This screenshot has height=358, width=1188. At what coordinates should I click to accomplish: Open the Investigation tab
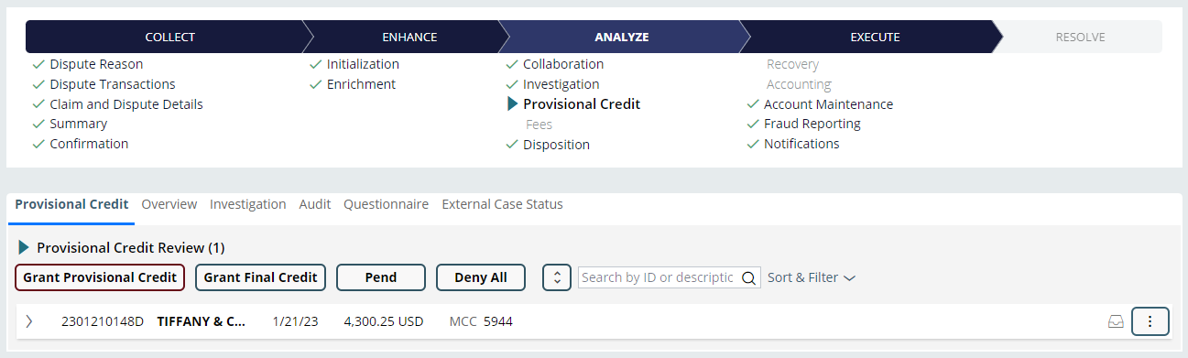click(x=248, y=204)
